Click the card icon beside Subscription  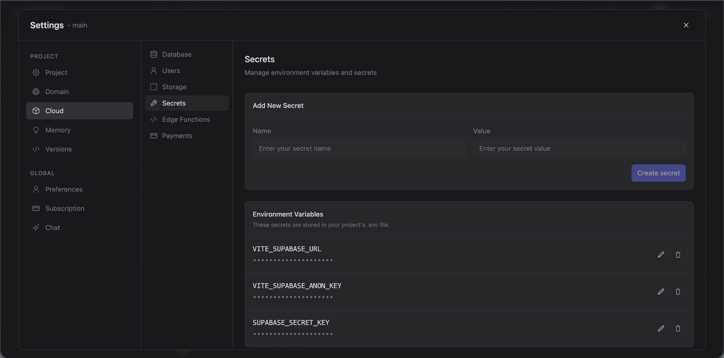[x=36, y=209]
